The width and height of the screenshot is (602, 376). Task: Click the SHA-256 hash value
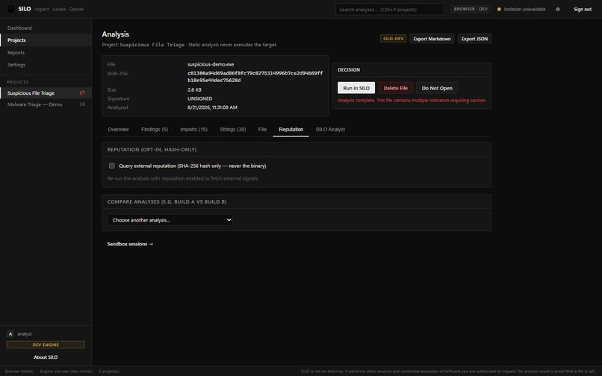coord(255,77)
